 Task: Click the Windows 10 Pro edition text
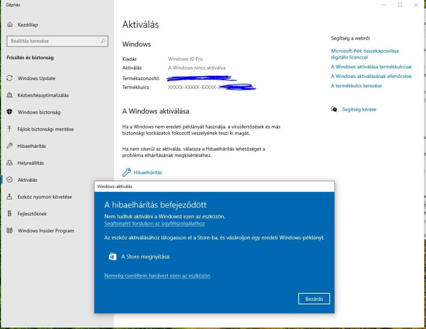tap(185, 59)
